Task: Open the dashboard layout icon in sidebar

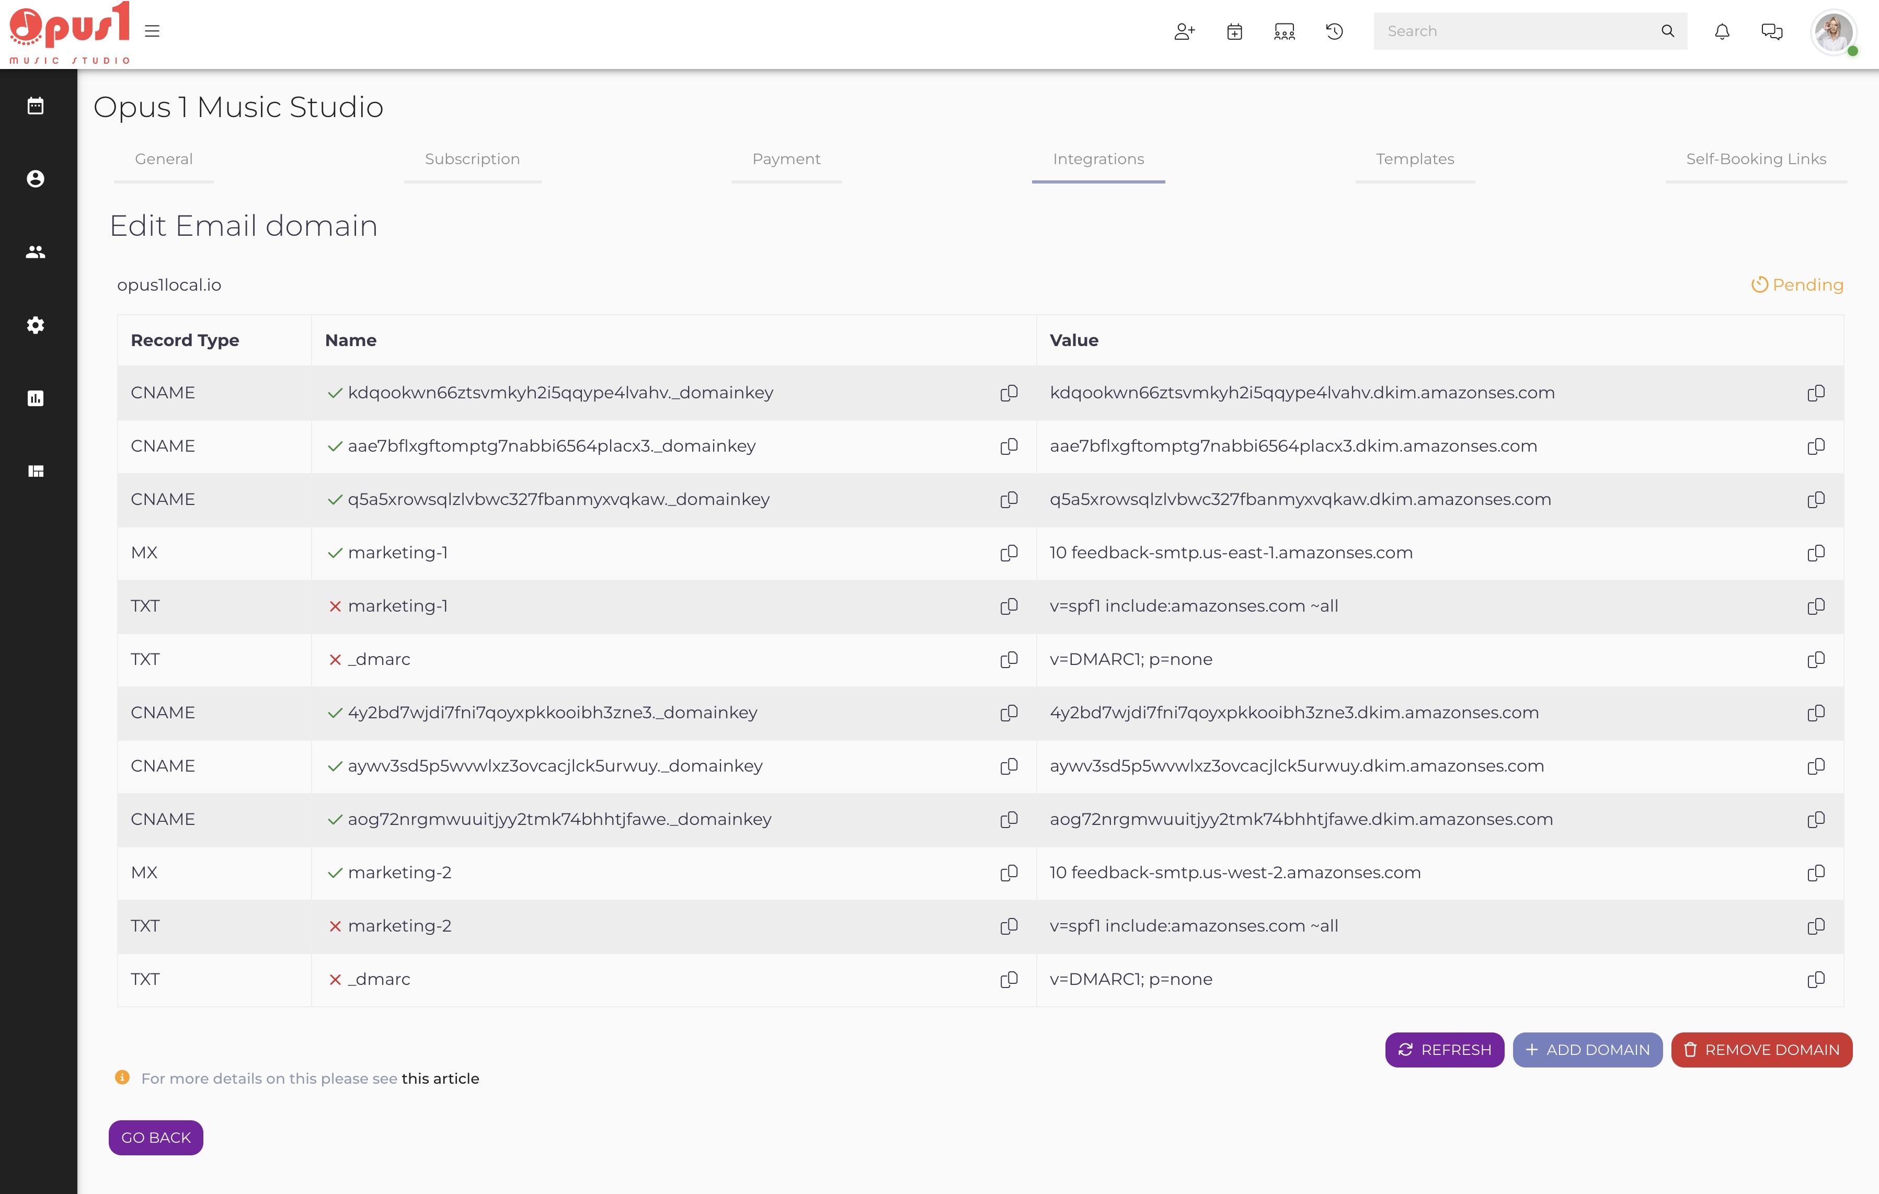Action: [36, 472]
